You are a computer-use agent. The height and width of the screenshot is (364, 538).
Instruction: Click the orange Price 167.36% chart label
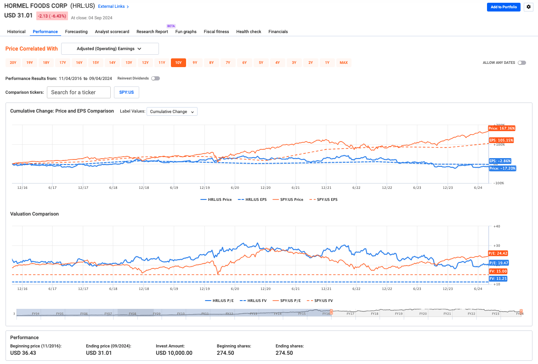[502, 128]
